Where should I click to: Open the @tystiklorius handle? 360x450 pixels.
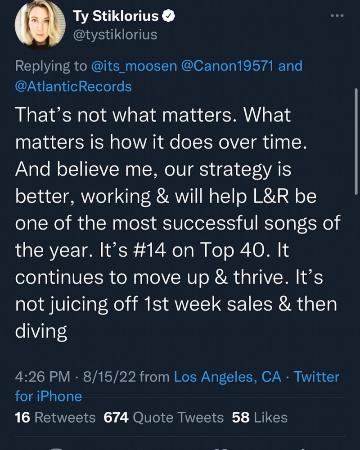(x=115, y=35)
